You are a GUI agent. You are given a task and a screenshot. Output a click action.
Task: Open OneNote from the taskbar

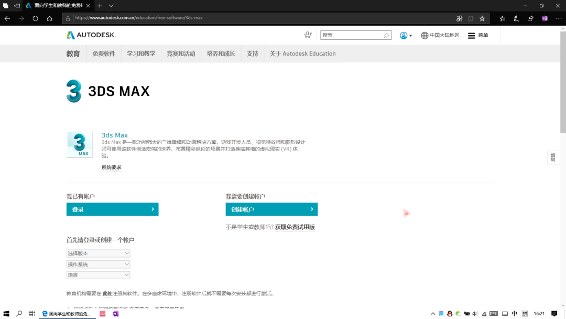(x=115, y=314)
